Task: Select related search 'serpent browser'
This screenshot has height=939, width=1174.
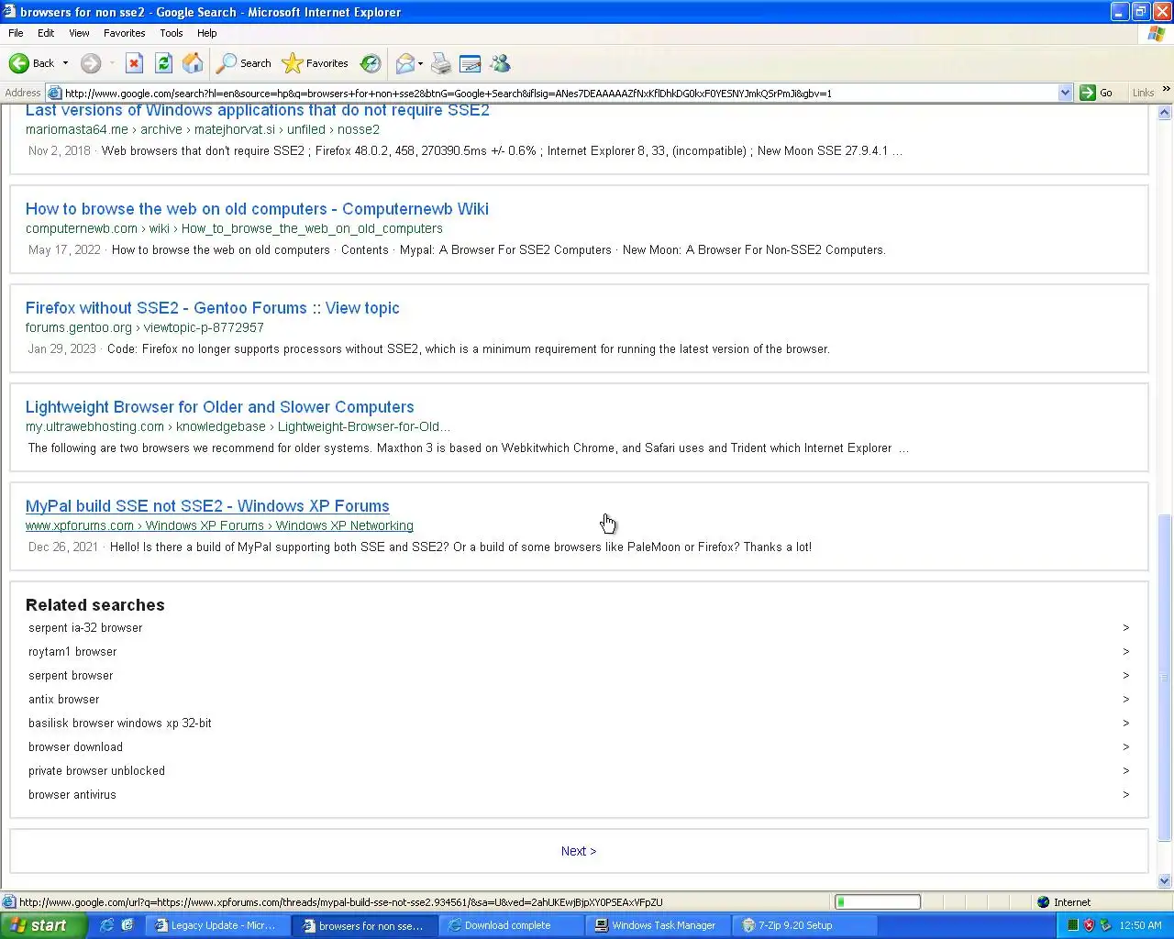Action: coord(71,676)
